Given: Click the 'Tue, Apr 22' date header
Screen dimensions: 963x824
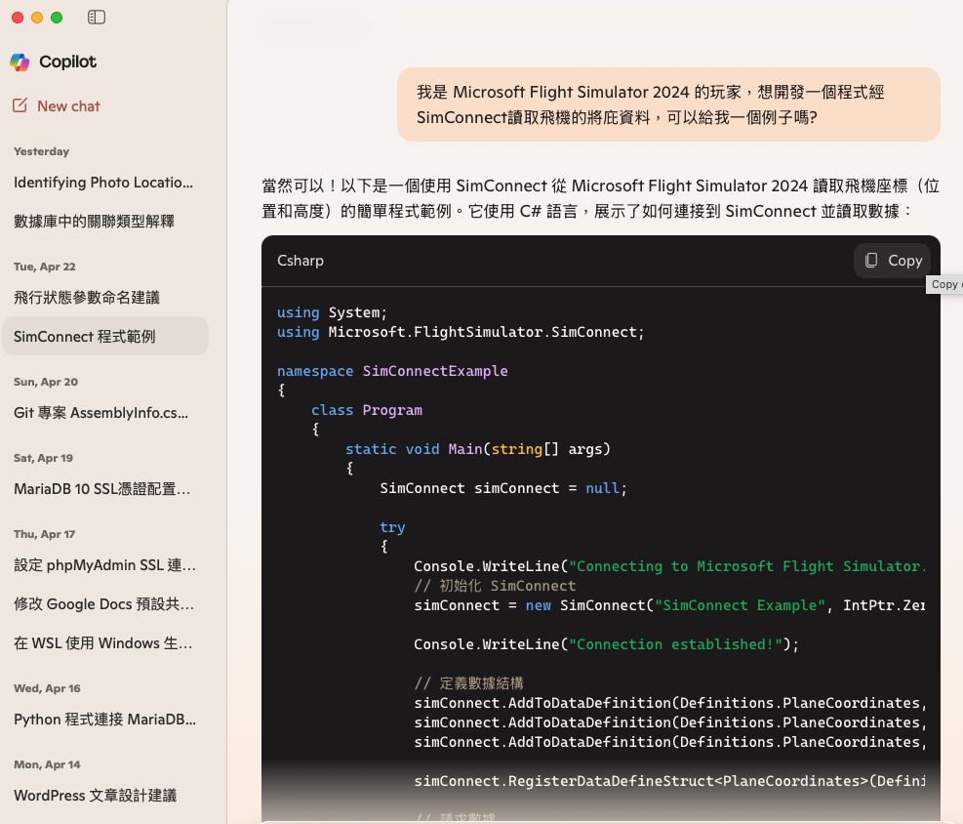Looking at the screenshot, I should pos(45,267).
